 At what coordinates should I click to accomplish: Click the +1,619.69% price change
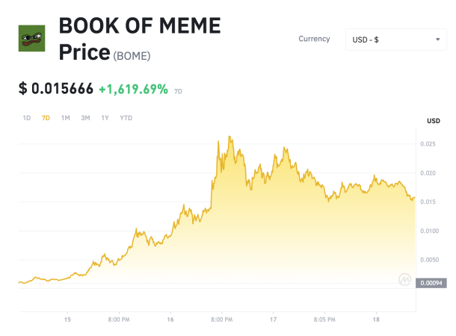(134, 89)
